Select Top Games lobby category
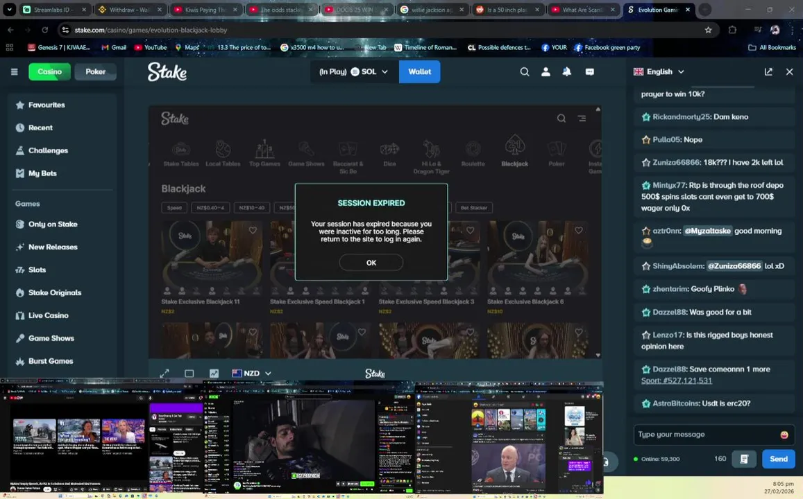Viewport: 803px width, 499px height. (264, 154)
